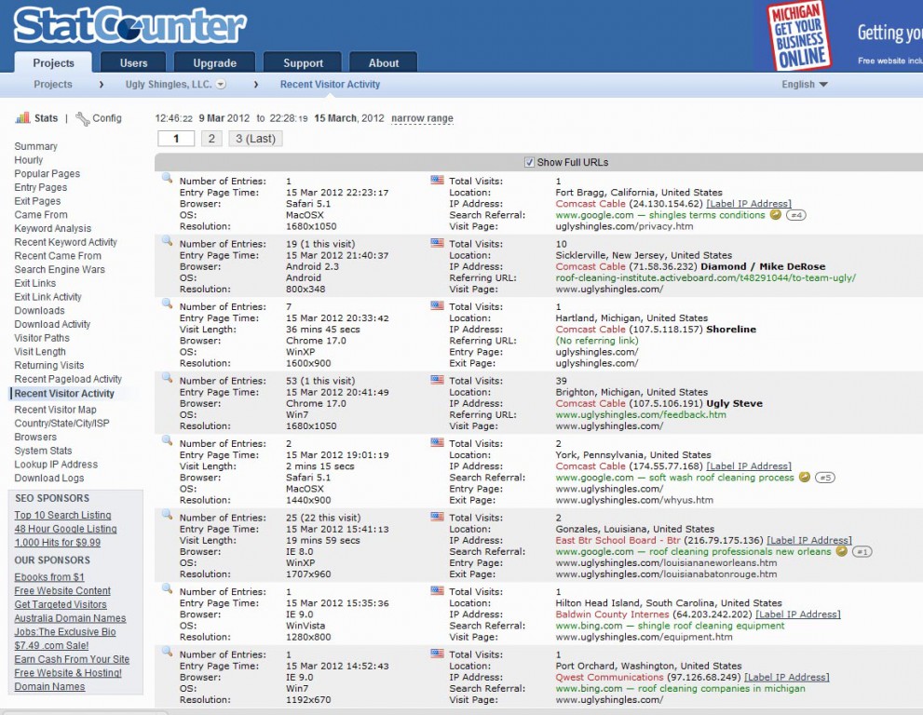Click the Stats bar chart icon
This screenshot has width=923, height=715.
pos(22,118)
